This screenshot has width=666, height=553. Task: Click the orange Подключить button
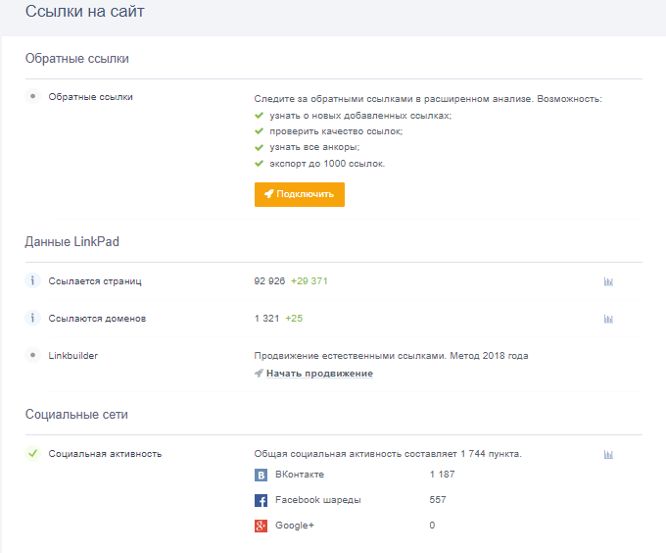299,194
